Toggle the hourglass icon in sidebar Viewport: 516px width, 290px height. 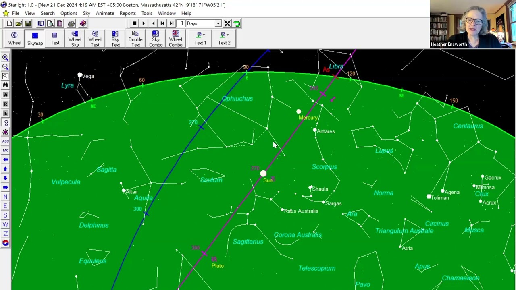point(5,122)
